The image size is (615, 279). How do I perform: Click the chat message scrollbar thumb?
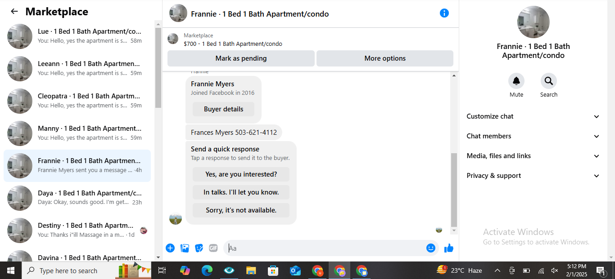click(x=454, y=190)
